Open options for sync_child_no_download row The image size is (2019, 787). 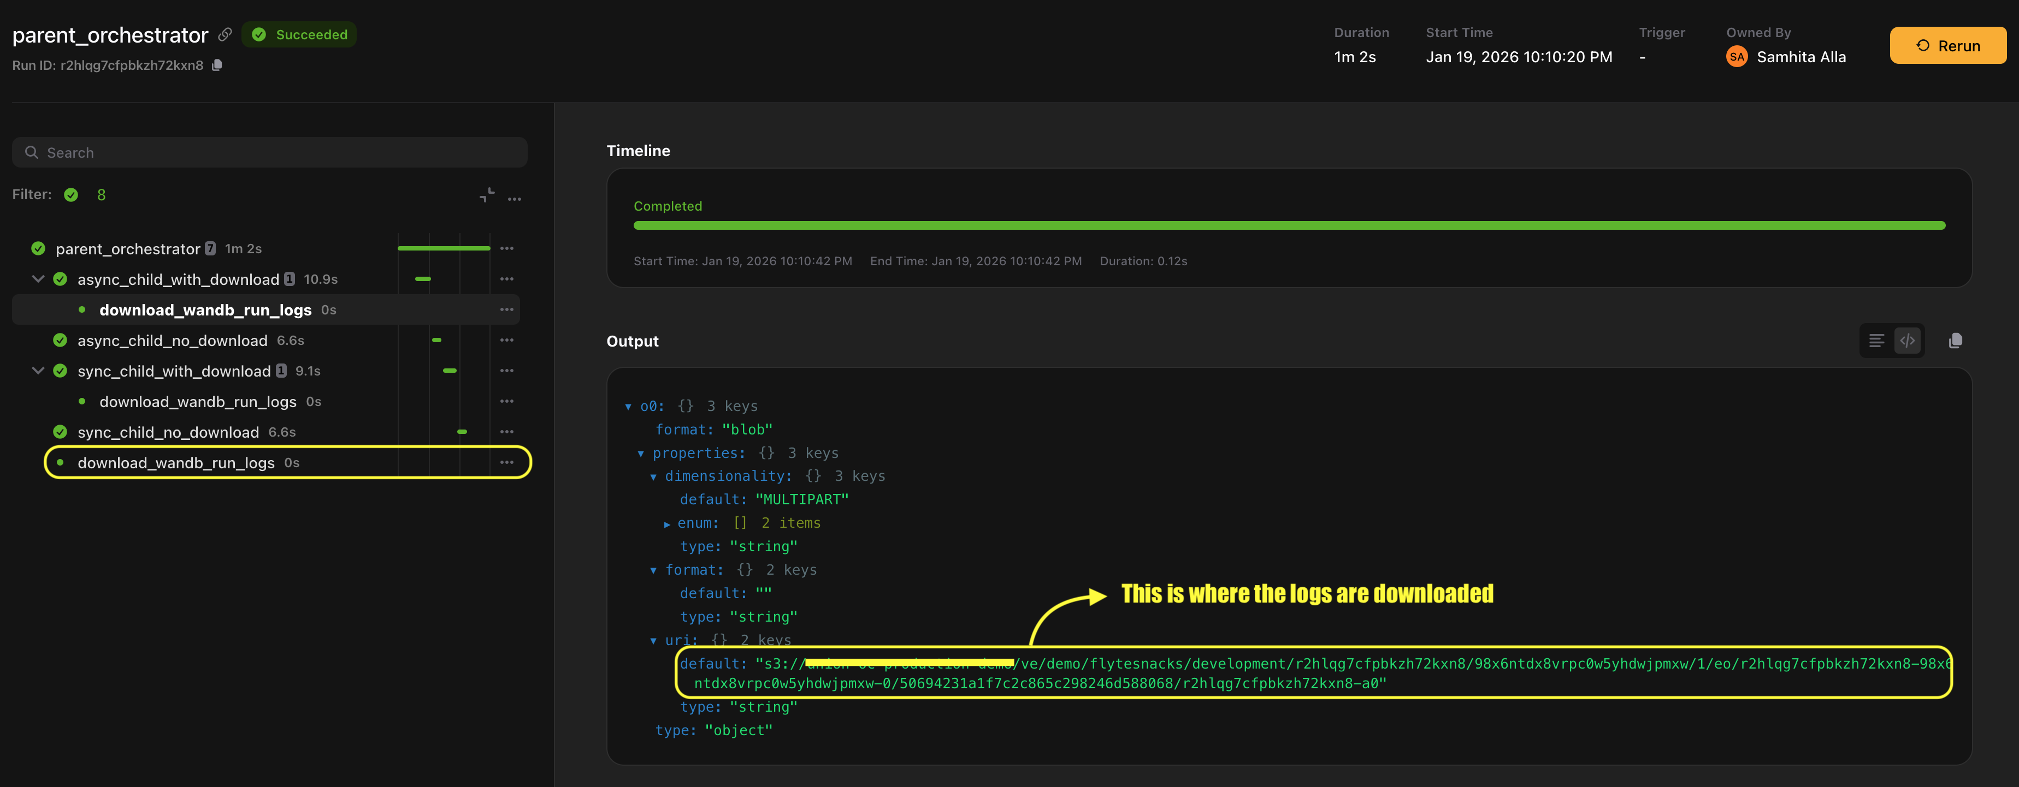pyautogui.click(x=507, y=432)
